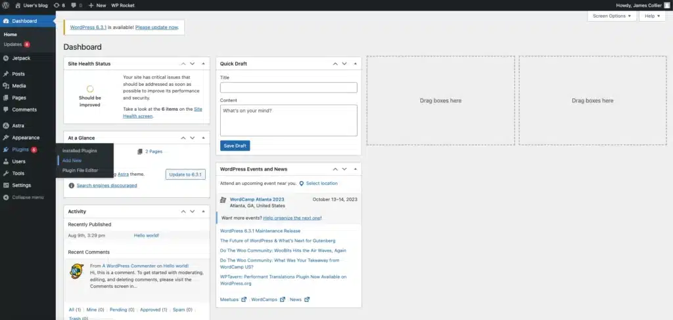
Task: Open comments bubble icon in admin bar
Action: (74, 5)
